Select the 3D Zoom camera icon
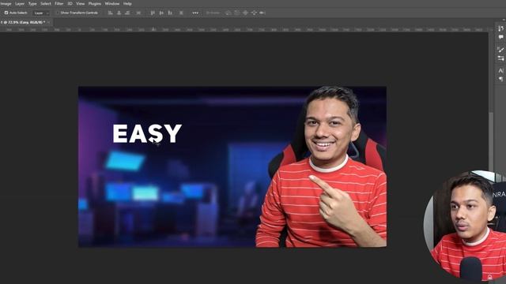 pos(262,13)
